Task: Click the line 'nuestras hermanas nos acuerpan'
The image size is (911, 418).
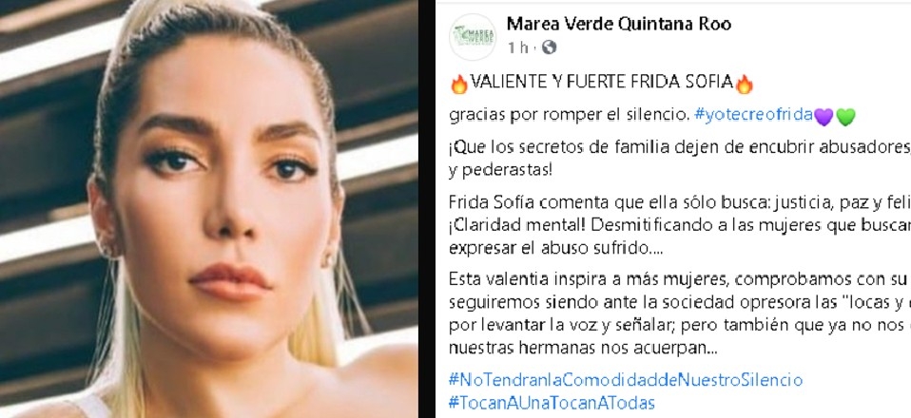Action: [x=583, y=348]
